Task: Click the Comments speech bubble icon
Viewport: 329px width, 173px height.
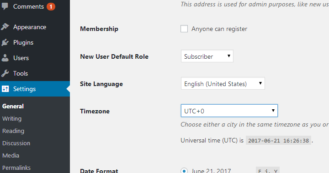Action: pos(5,6)
